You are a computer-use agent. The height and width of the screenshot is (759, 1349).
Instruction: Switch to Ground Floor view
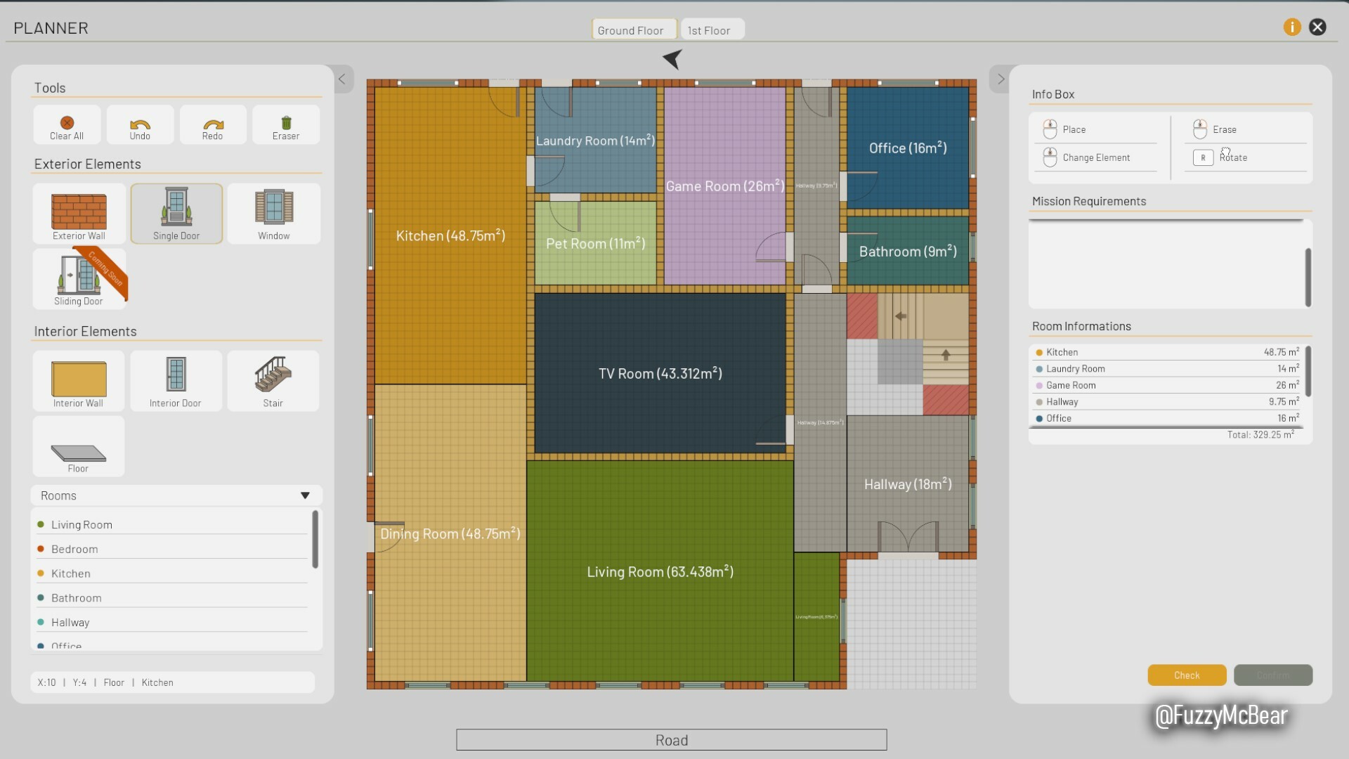click(x=630, y=29)
